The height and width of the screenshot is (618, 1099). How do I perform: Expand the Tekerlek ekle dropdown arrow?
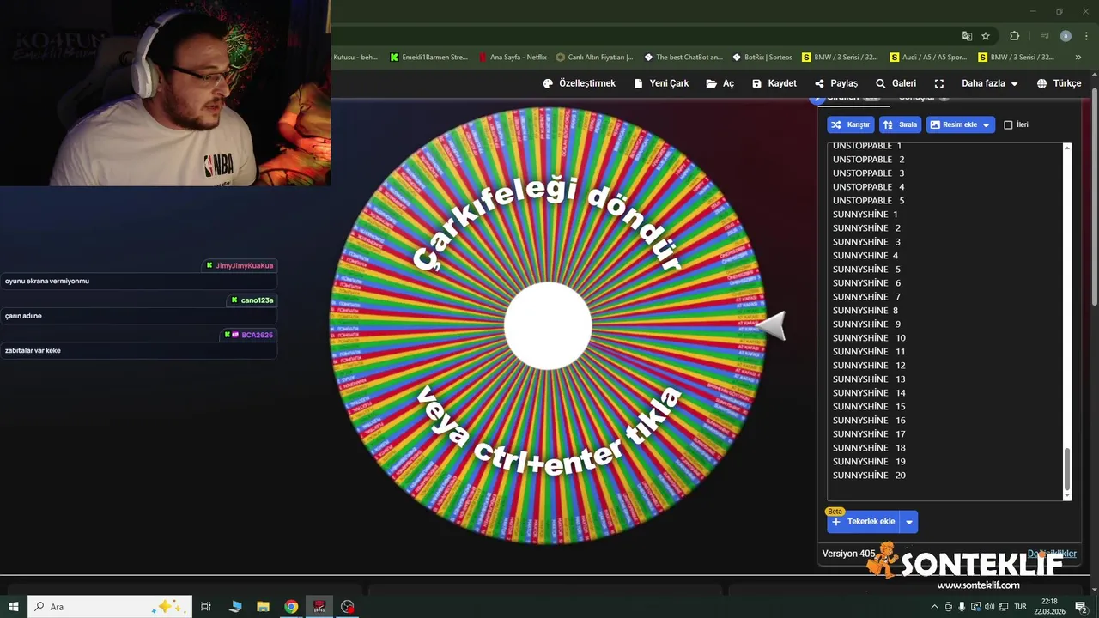coord(908,522)
